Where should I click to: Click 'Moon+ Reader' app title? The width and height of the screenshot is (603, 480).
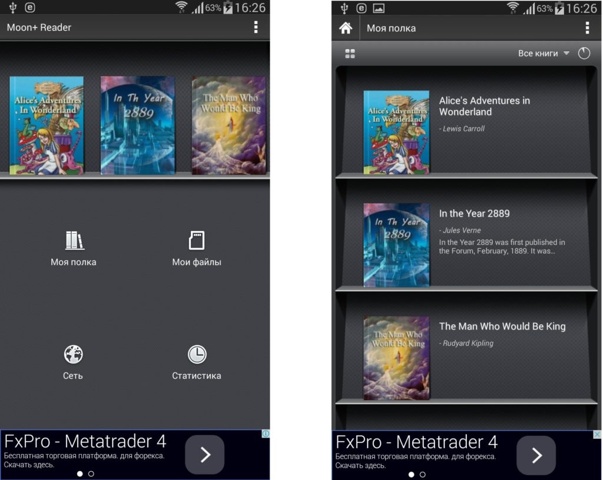click(39, 27)
